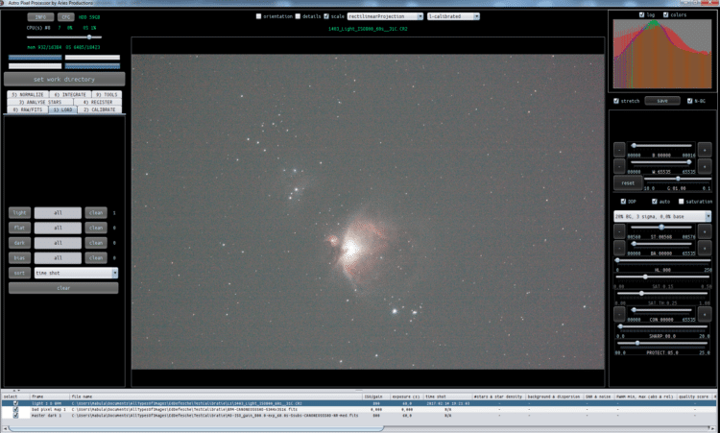The width and height of the screenshot is (720, 433).
Task: Deselect the light frame row checkbox
Action: (x=15, y=403)
